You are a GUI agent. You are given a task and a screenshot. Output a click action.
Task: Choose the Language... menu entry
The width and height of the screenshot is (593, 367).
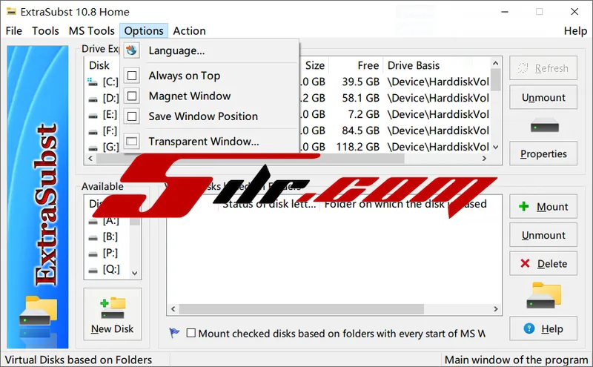(176, 50)
